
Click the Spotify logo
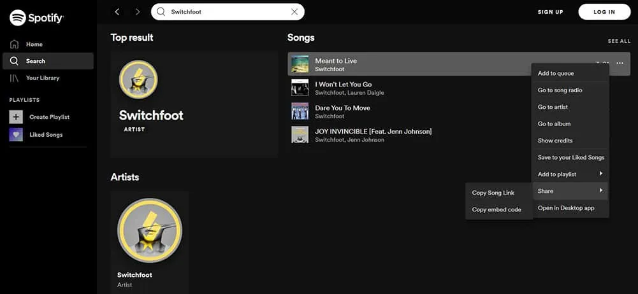click(36, 17)
